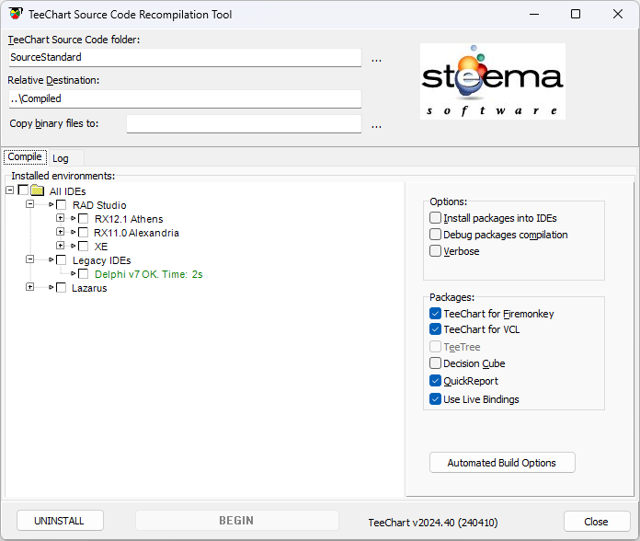Screen dimensions: 640x541
Task: Enable the Legacy IDEs checkbox
Action: 62,259
